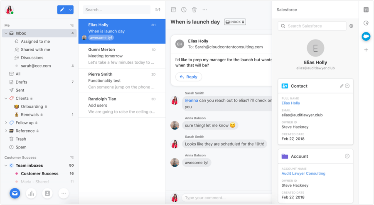Open the contacts icon in bottom bar

pos(47,193)
